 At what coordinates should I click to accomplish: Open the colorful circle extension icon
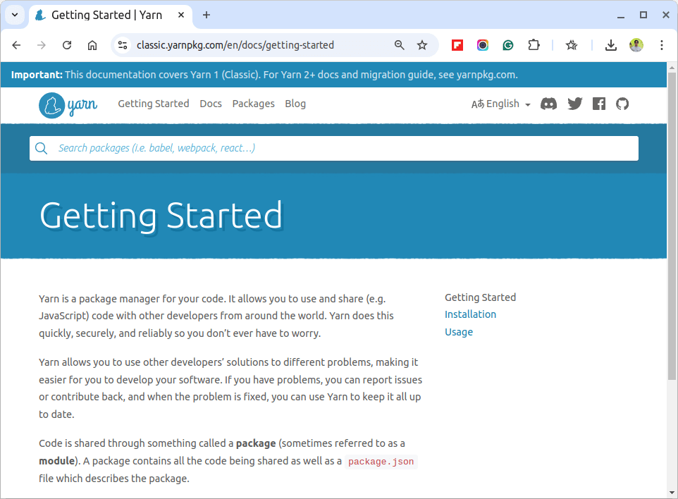[483, 45]
